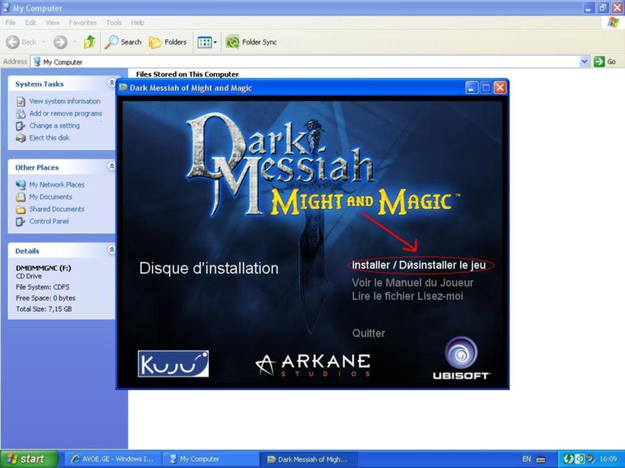Viewport: 625px width, 468px height.
Task: Click the Add or remove programs icon
Action: coord(21,114)
